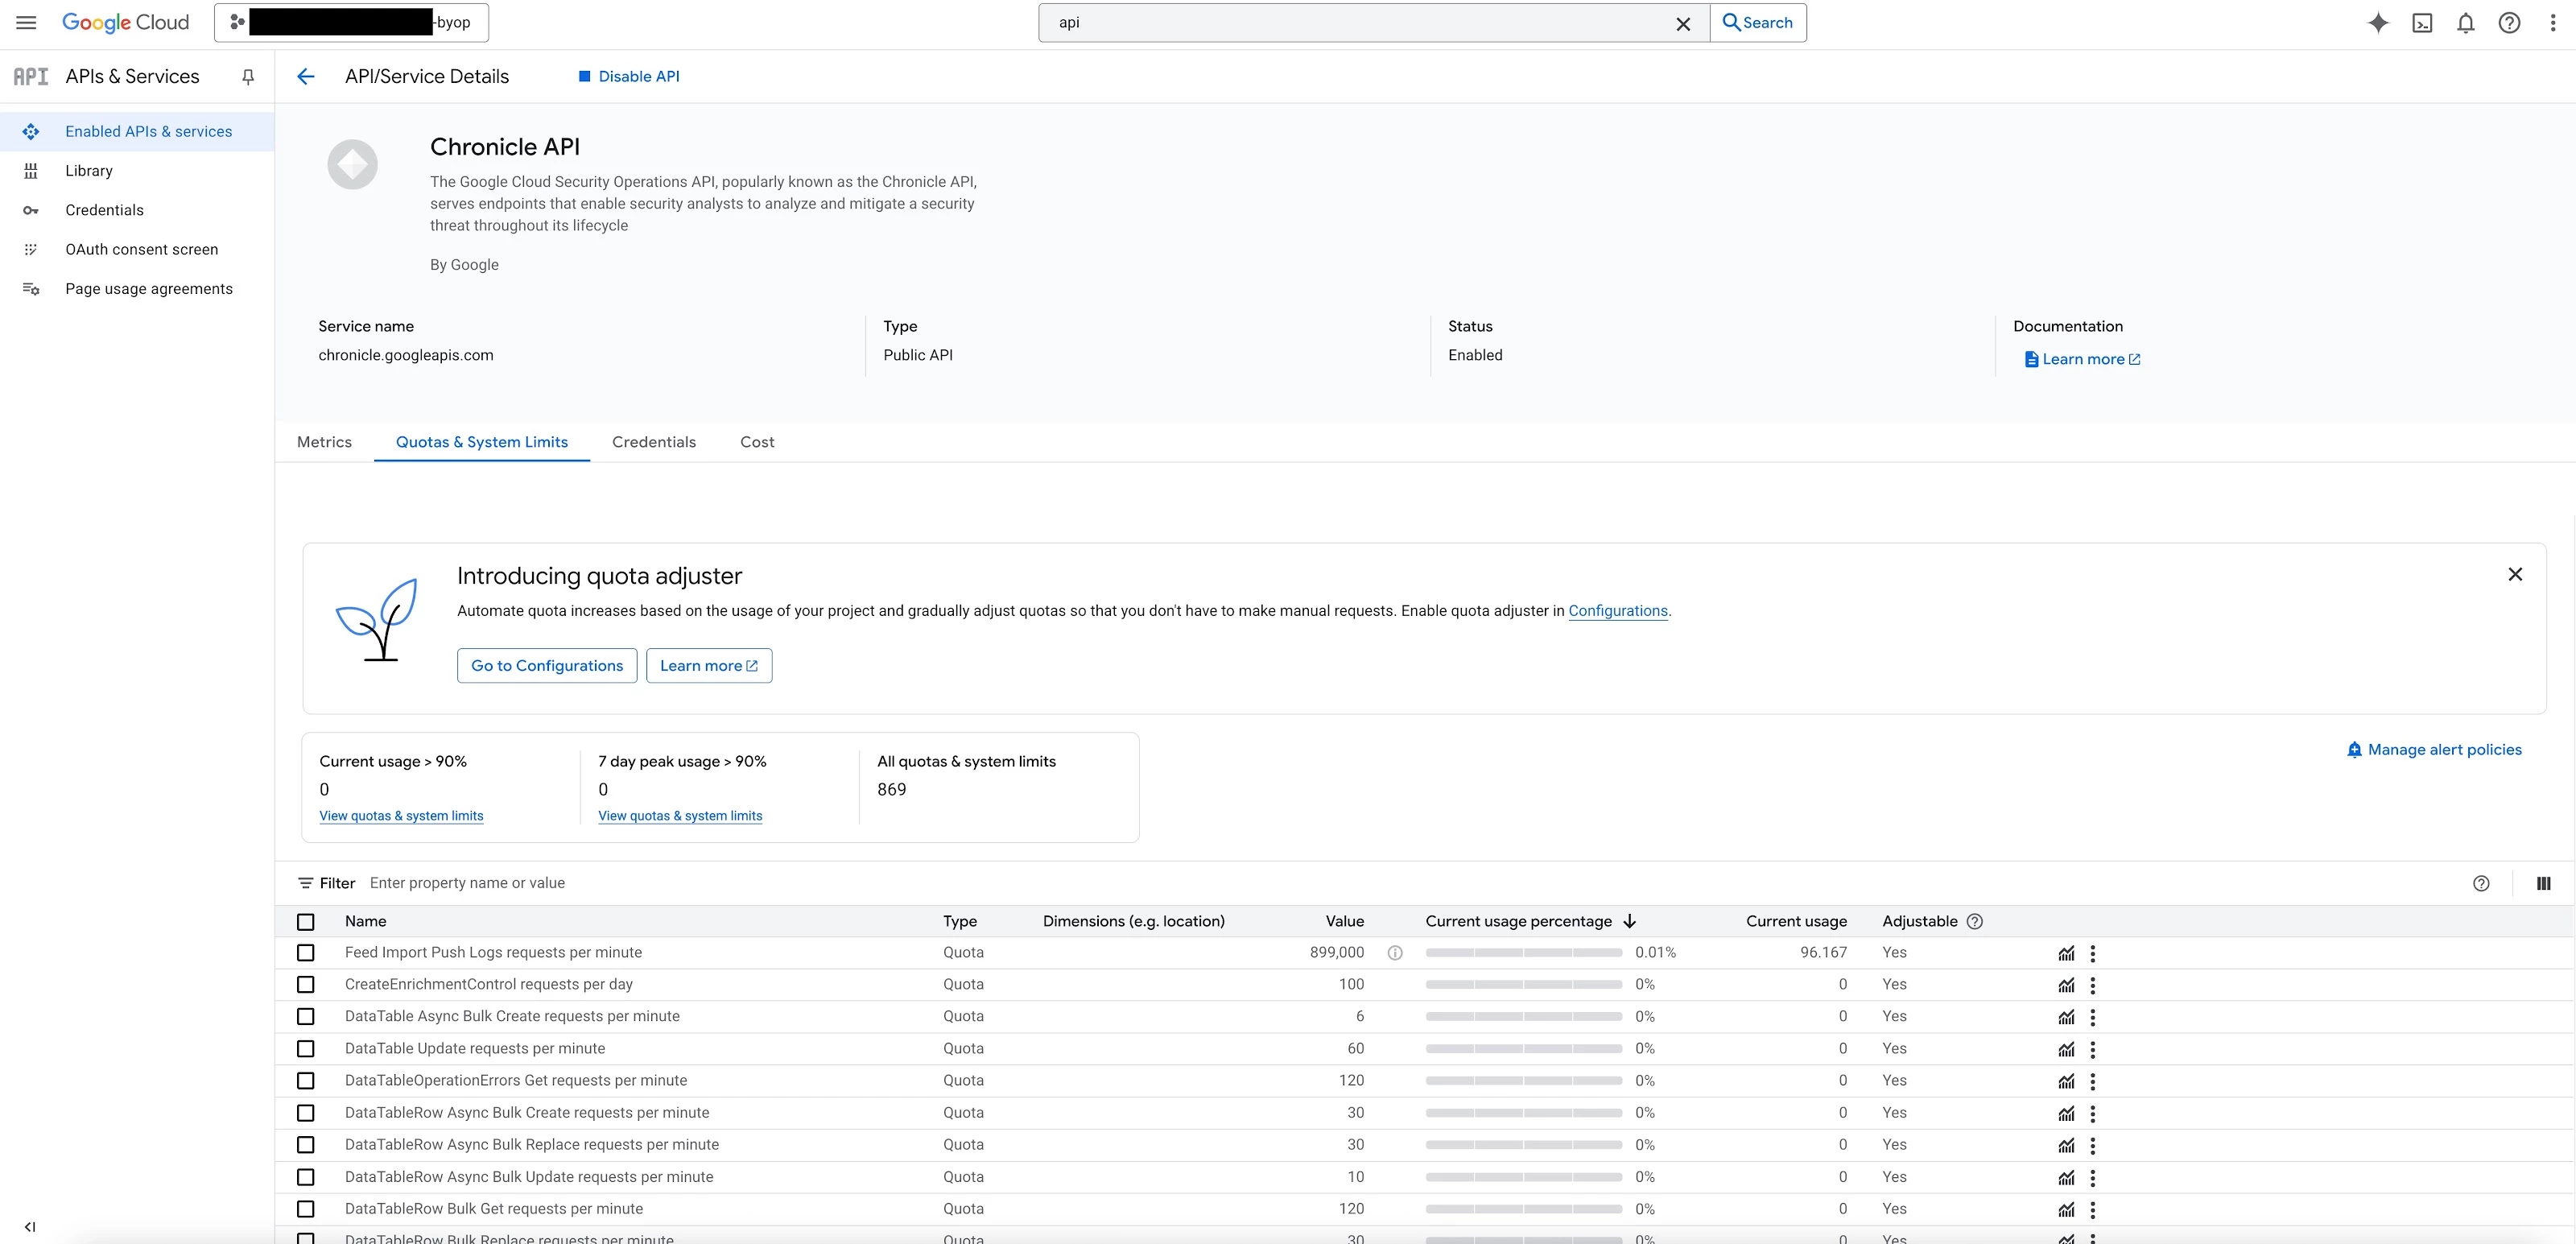Screen dimensions: 2576x1244
Task: Open Library in the sidebar
Action: click(x=137, y=171)
